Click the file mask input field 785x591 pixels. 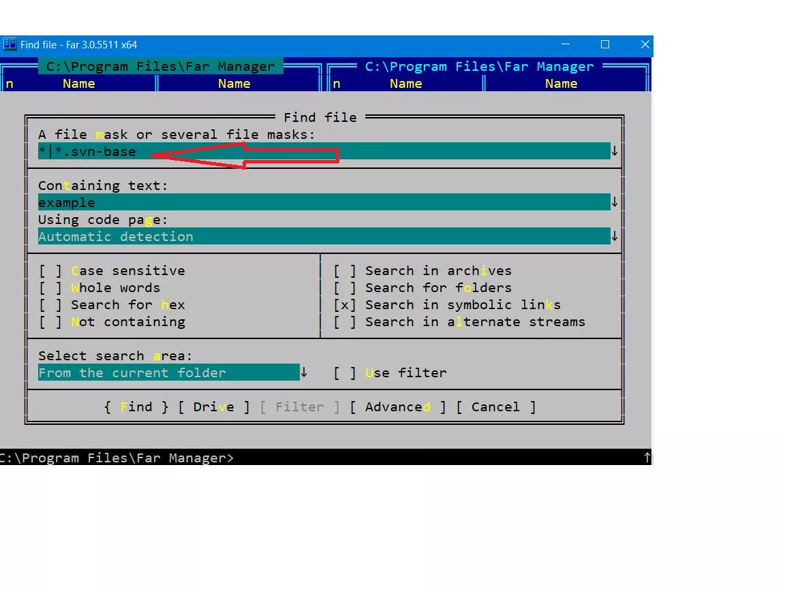pos(324,151)
